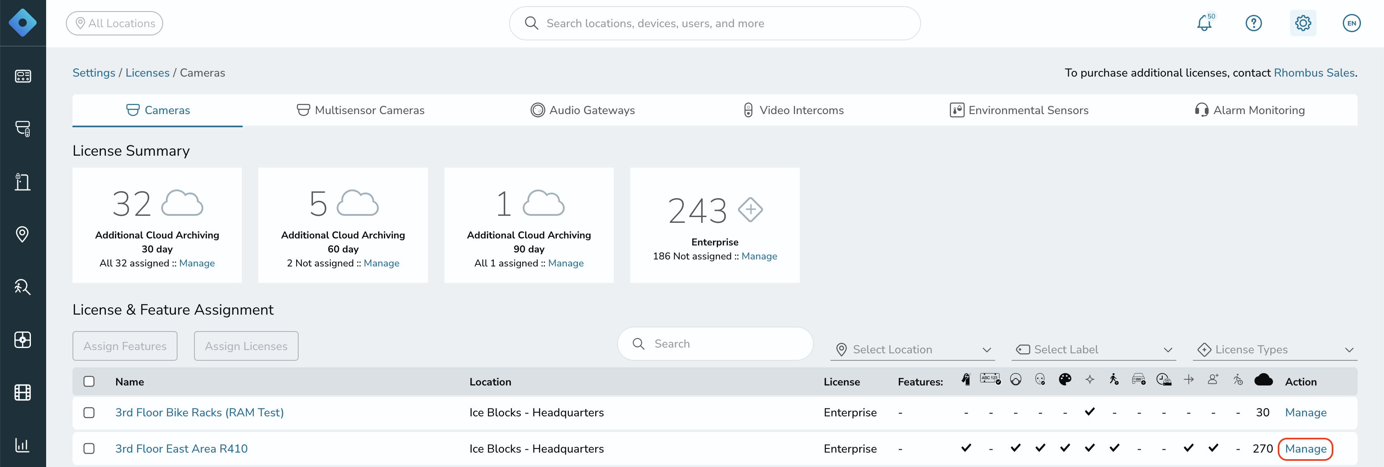Screen dimensions: 1384x467
Task: Click the Assign Licenses button
Action: click(x=246, y=346)
